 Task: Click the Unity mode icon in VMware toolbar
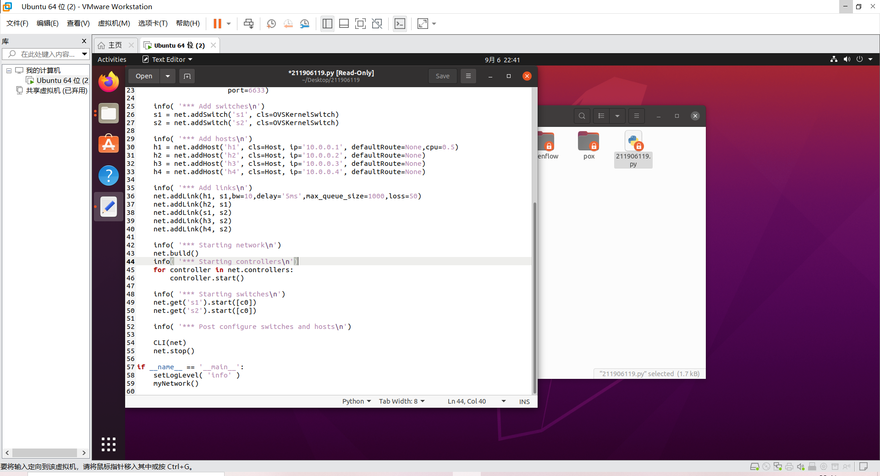[x=377, y=24]
